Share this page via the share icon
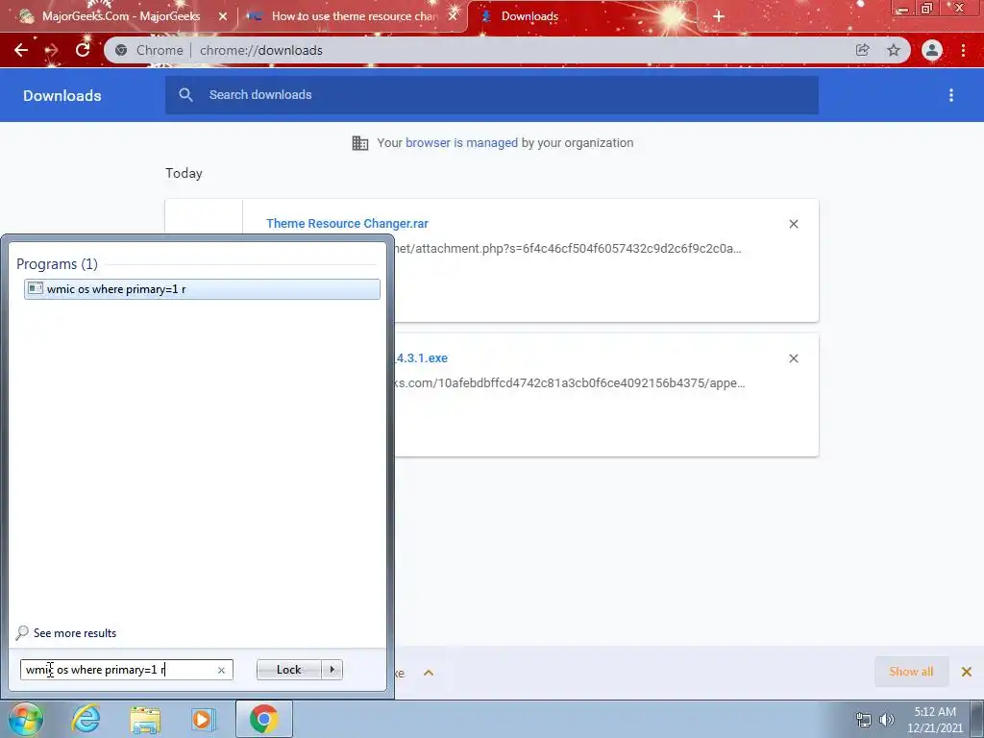984x738 pixels. pyautogui.click(x=863, y=50)
